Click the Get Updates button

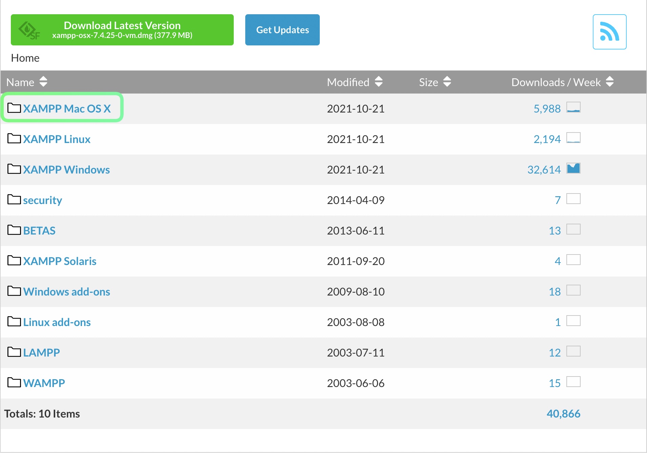[x=283, y=30]
